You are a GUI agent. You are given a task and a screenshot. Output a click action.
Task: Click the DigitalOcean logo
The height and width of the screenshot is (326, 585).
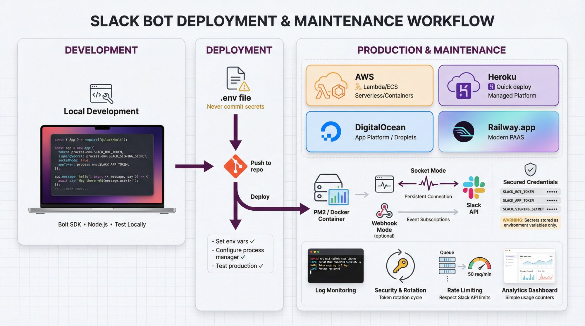pos(331,132)
